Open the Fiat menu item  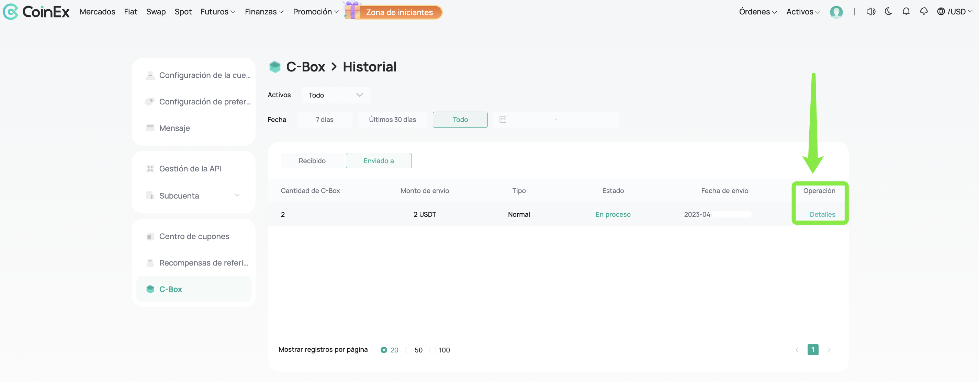(x=130, y=12)
